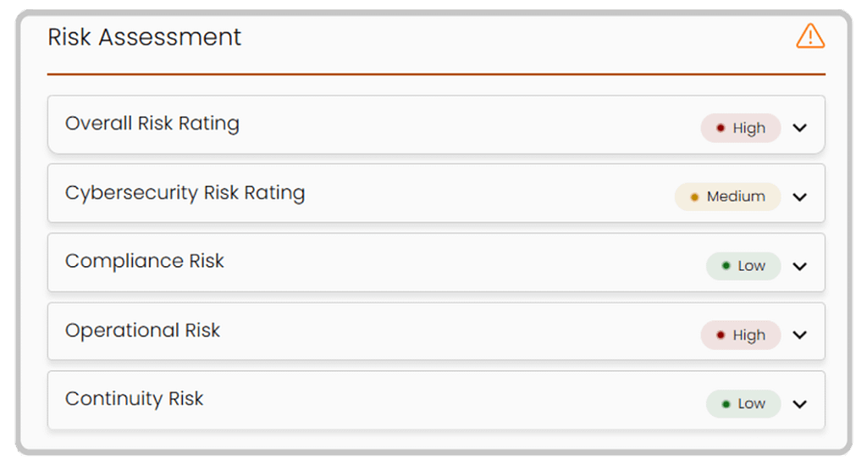Screen dimensions: 867x471
Task: Open the Compliance Risk dropdown arrow
Action: 800,266
